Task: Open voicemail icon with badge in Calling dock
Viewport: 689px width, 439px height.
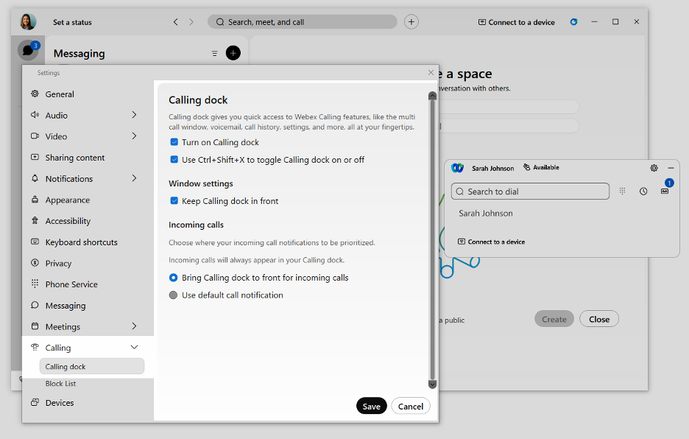Action: (x=665, y=191)
